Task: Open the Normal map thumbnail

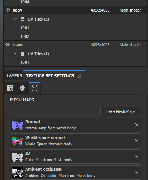Action: tap(17, 125)
